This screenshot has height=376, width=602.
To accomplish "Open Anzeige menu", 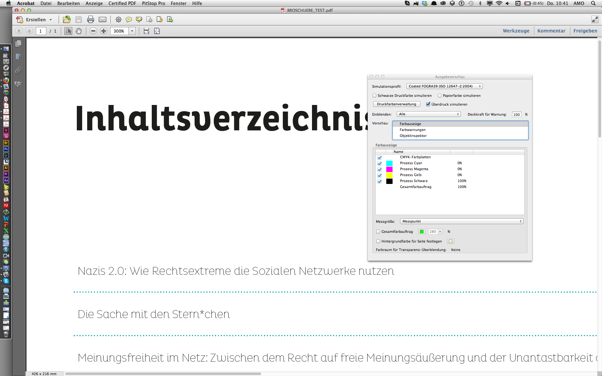I will pyautogui.click(x=94, y=3).
